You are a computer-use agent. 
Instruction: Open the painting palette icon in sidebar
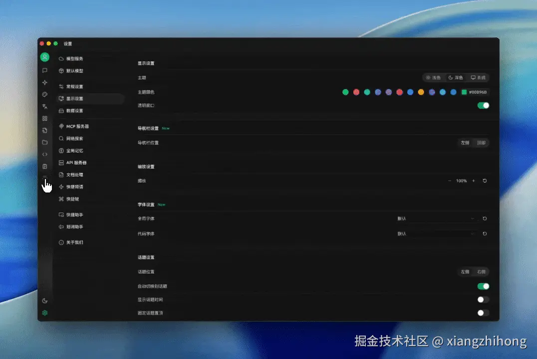click(45, 94)
